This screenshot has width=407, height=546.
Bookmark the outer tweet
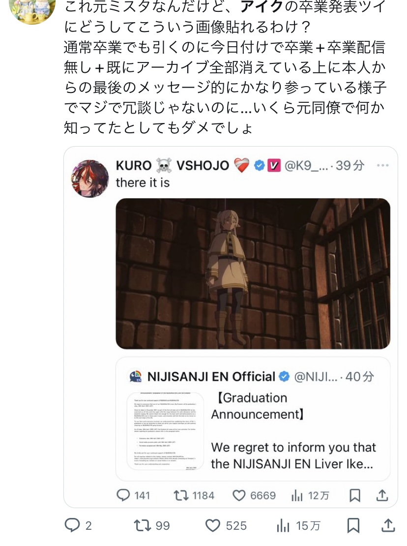[x=353, y=525]
